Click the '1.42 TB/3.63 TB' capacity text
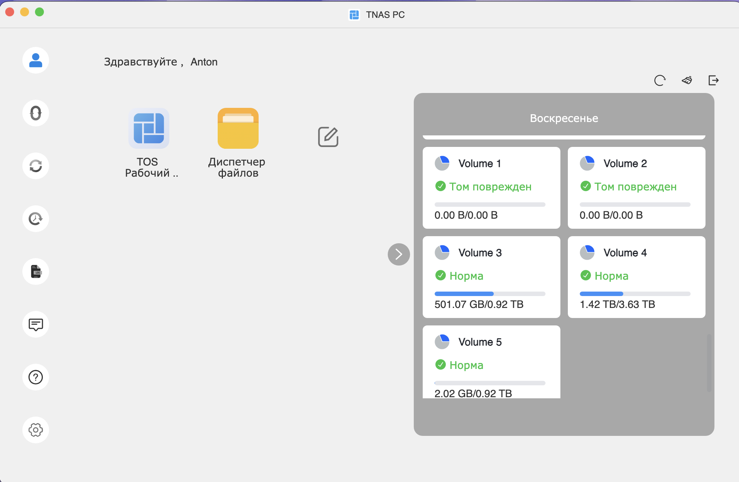This screenshot has height=482, width=739. pyautogui.click(x=617, y=304)
